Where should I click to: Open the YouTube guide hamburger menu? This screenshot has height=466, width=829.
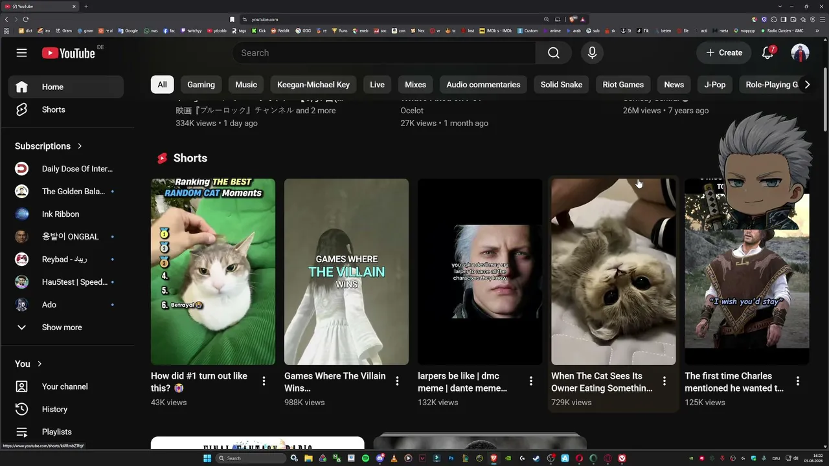coord(22,52)
